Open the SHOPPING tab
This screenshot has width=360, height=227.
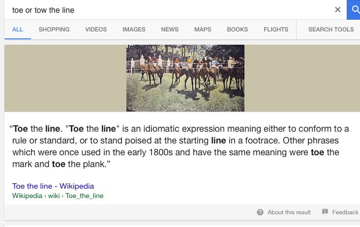click(54, 29)
